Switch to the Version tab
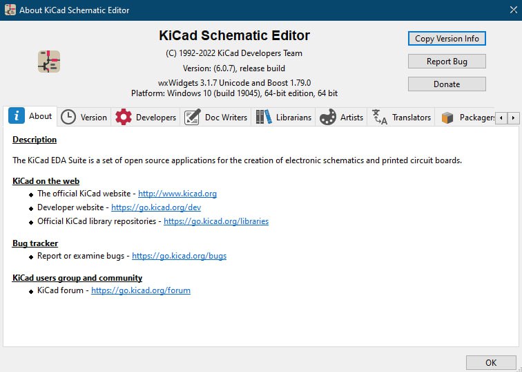522x372 pixels. coord(84,118)
